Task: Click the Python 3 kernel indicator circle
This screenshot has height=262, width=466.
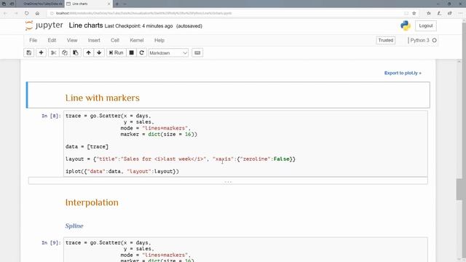Action: 435,41
